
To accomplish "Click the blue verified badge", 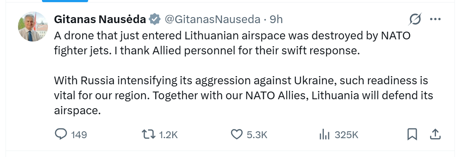I will click(x=154, y=19).
